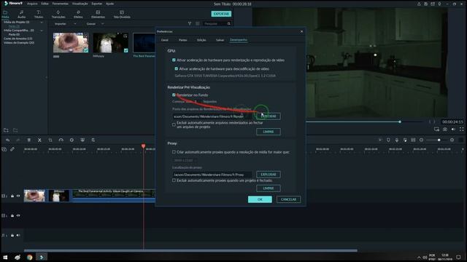The image size is (467, 262).
Task: Open the notification center in system tray
Action: (x=458, y=257)
